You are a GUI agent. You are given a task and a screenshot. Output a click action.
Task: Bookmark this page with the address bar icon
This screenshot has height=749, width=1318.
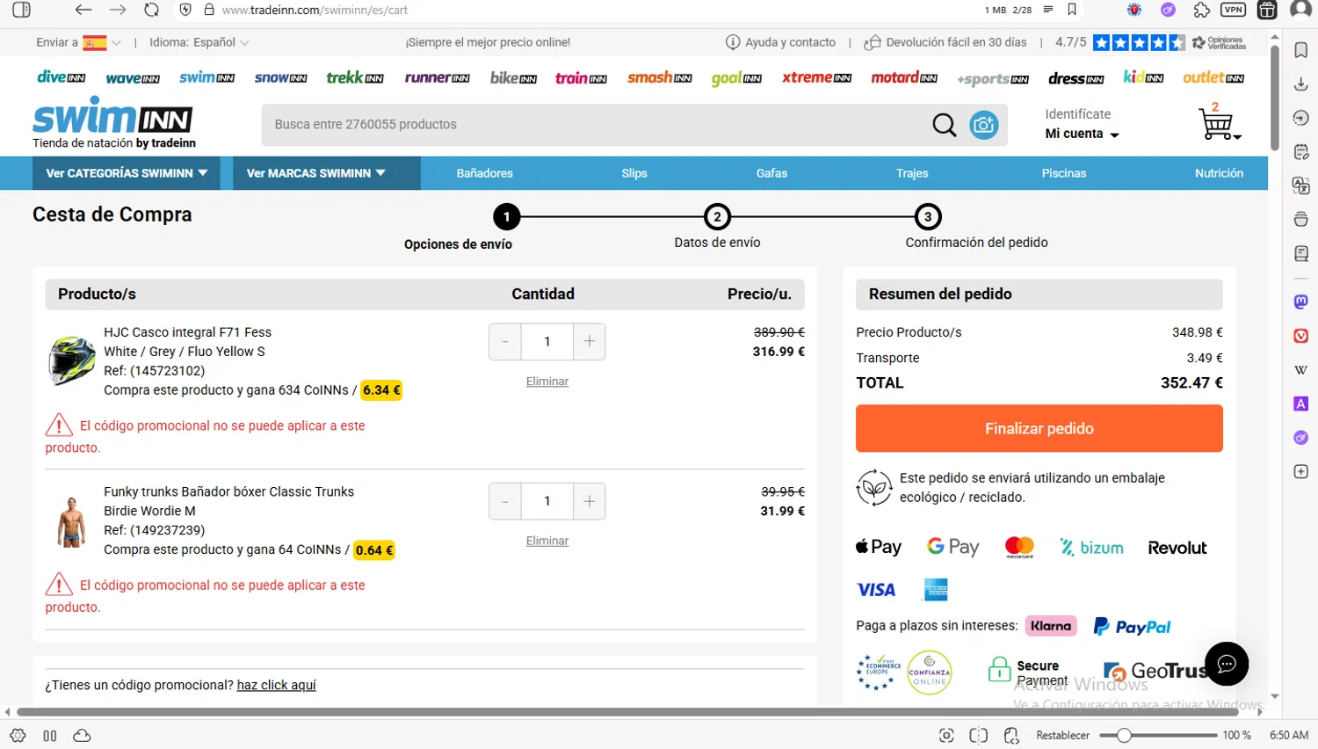click(x=1072, y=10)
